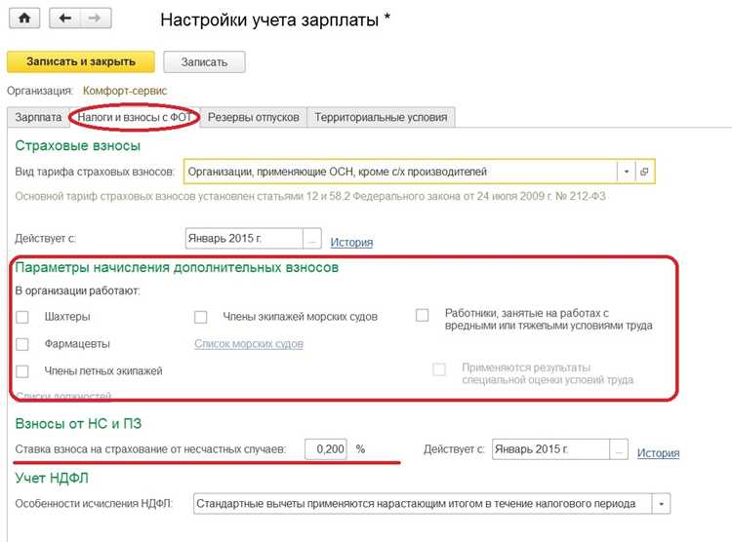Open date picker for tariff 'Действует с'
This screenshot has width=732, height=542.
click(x=312, y=239)
